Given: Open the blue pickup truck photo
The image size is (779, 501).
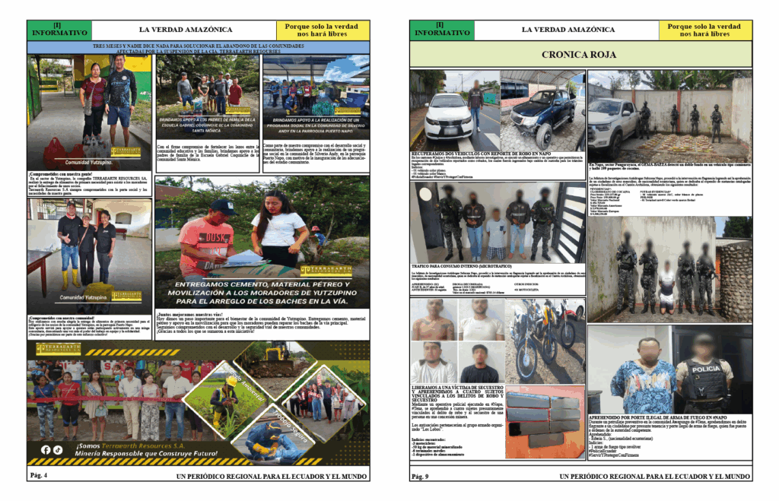Looking at the screenshot, I should 542,111.
